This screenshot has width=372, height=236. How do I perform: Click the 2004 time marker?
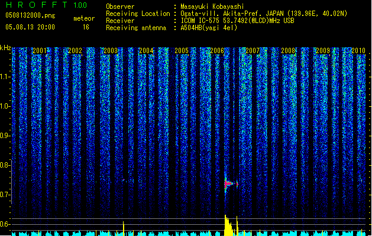(x=146, y=51)
